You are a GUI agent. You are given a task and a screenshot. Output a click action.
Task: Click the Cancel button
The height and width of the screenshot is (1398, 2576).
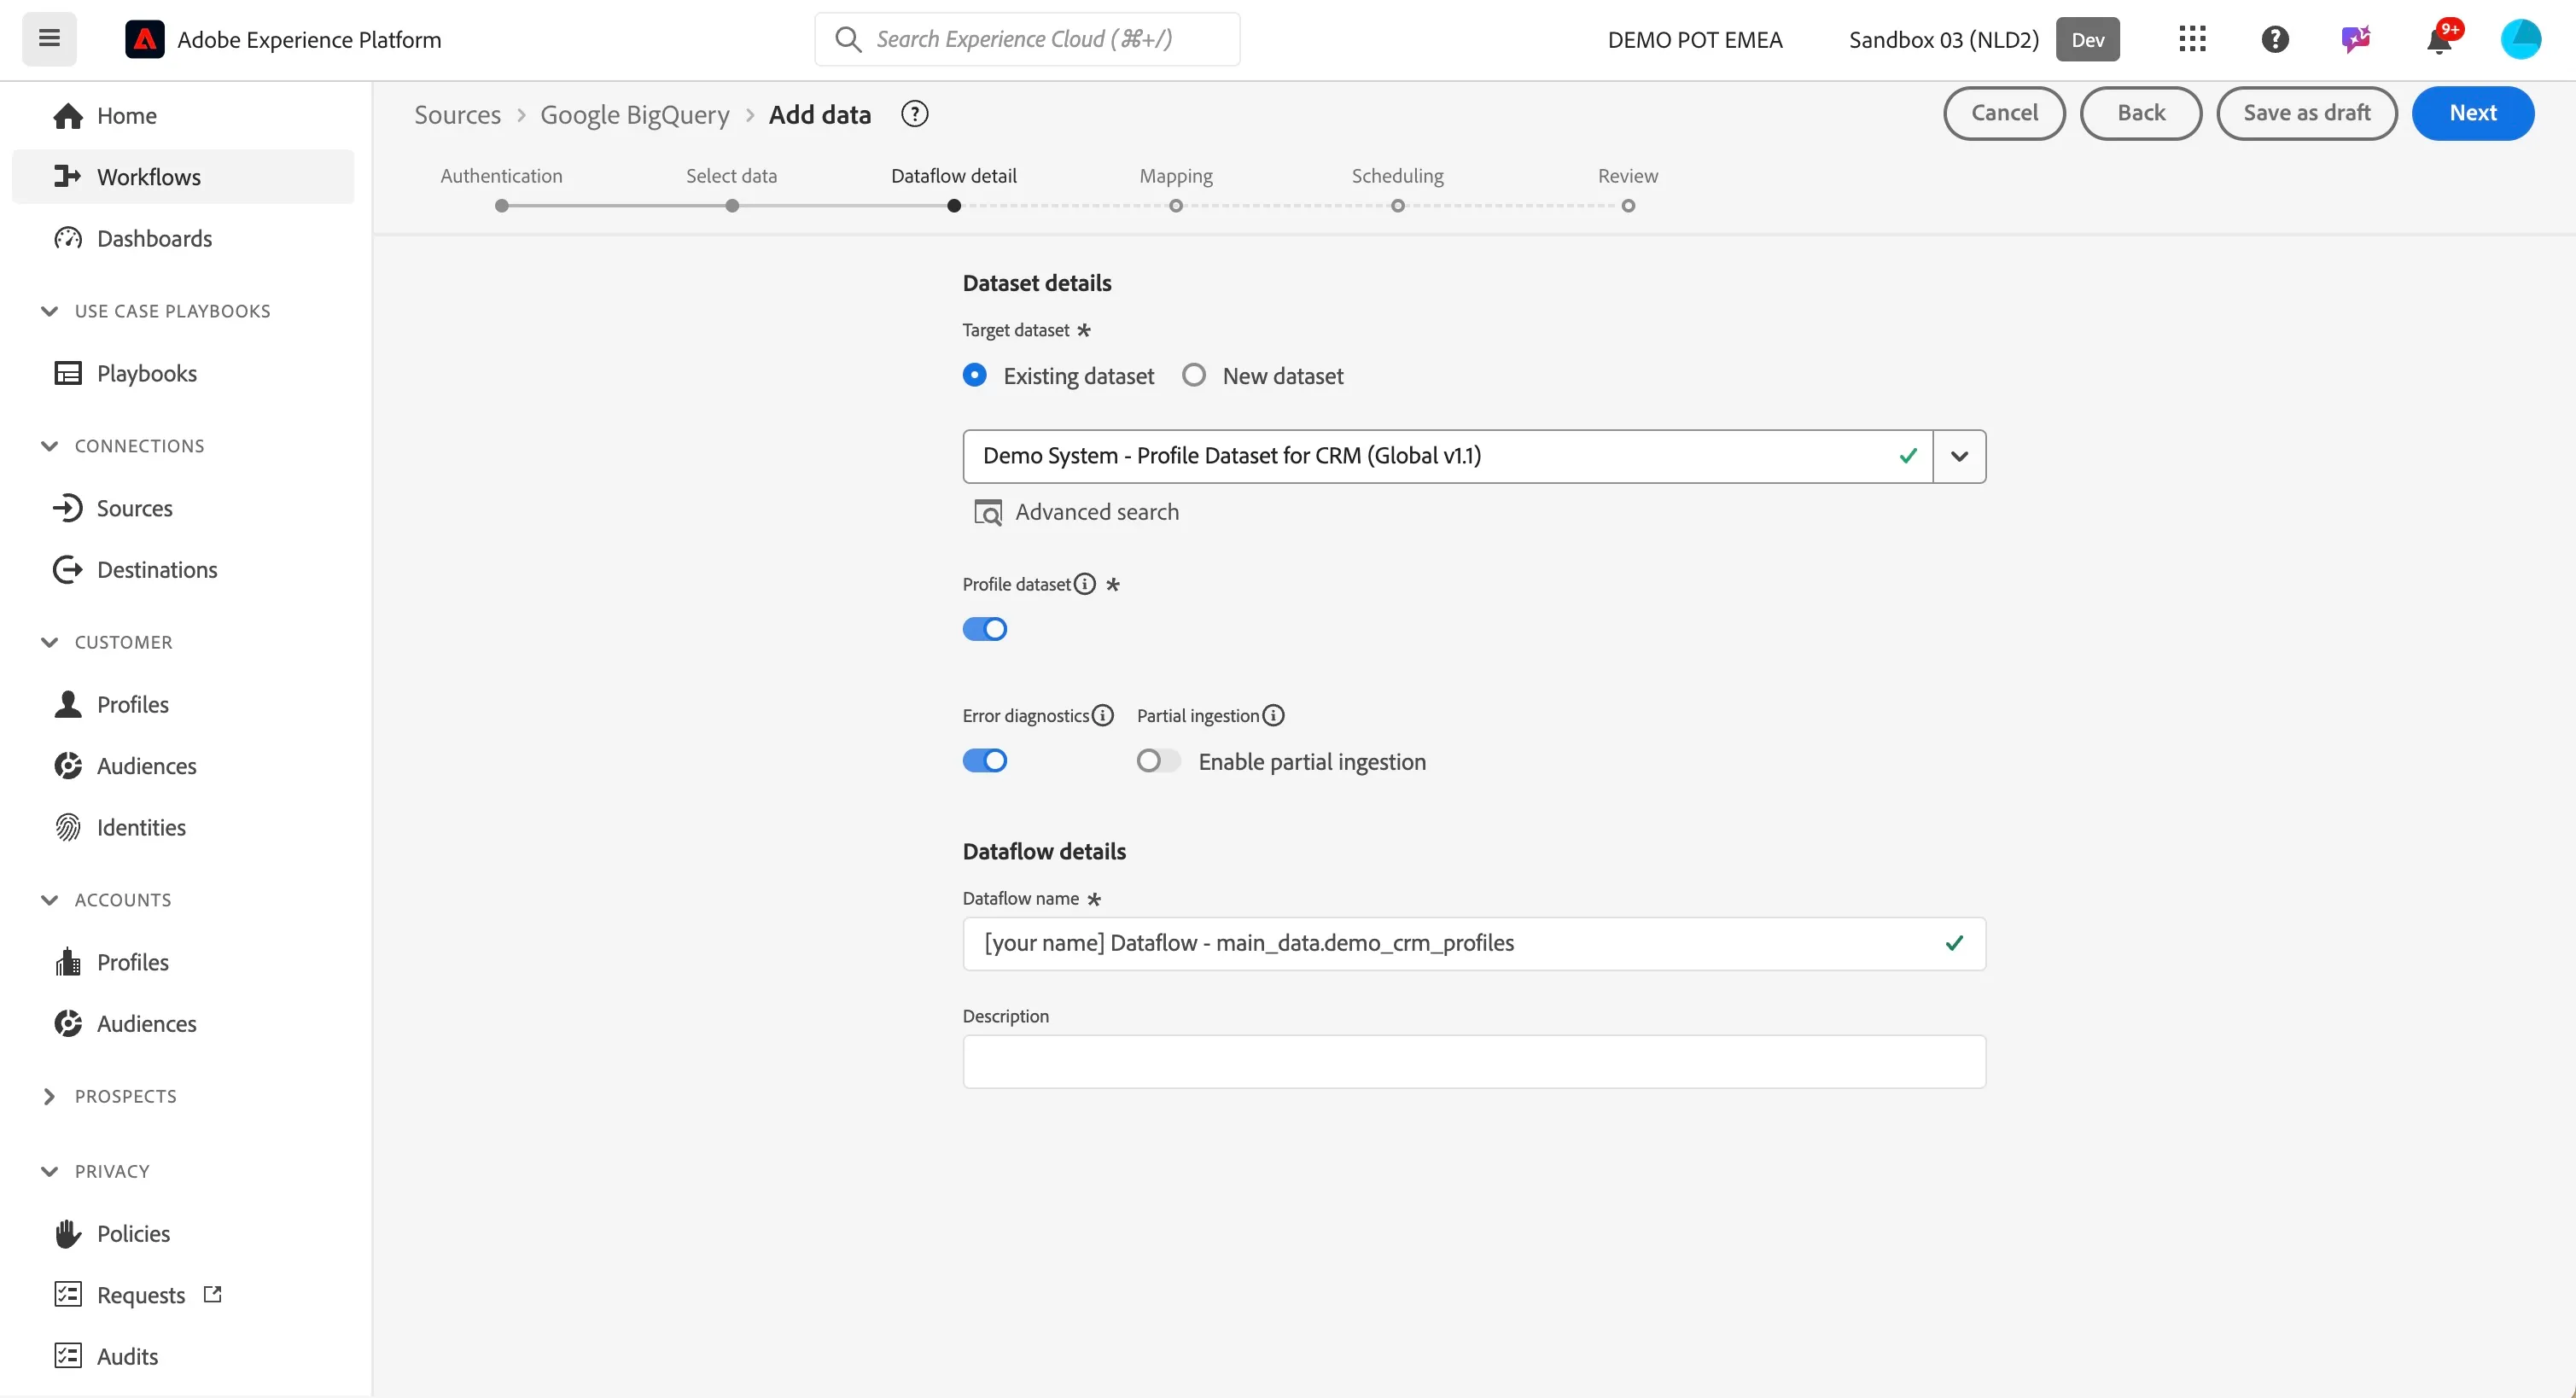tap(2004, 113)
